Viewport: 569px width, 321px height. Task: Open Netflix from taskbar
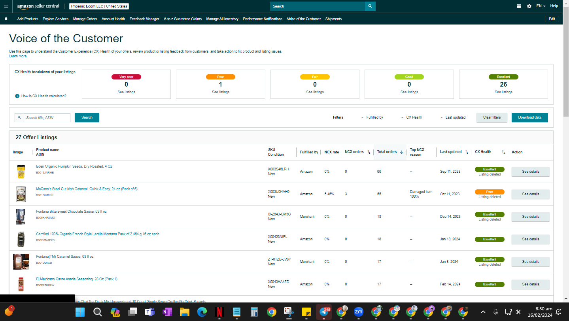(x=219, y=312)
